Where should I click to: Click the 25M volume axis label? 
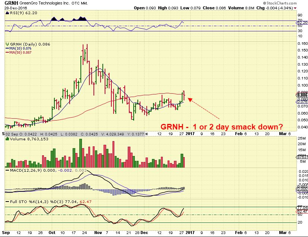pos(302,138)
